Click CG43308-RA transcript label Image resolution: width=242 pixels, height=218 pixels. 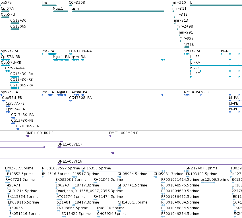point(80,51)
